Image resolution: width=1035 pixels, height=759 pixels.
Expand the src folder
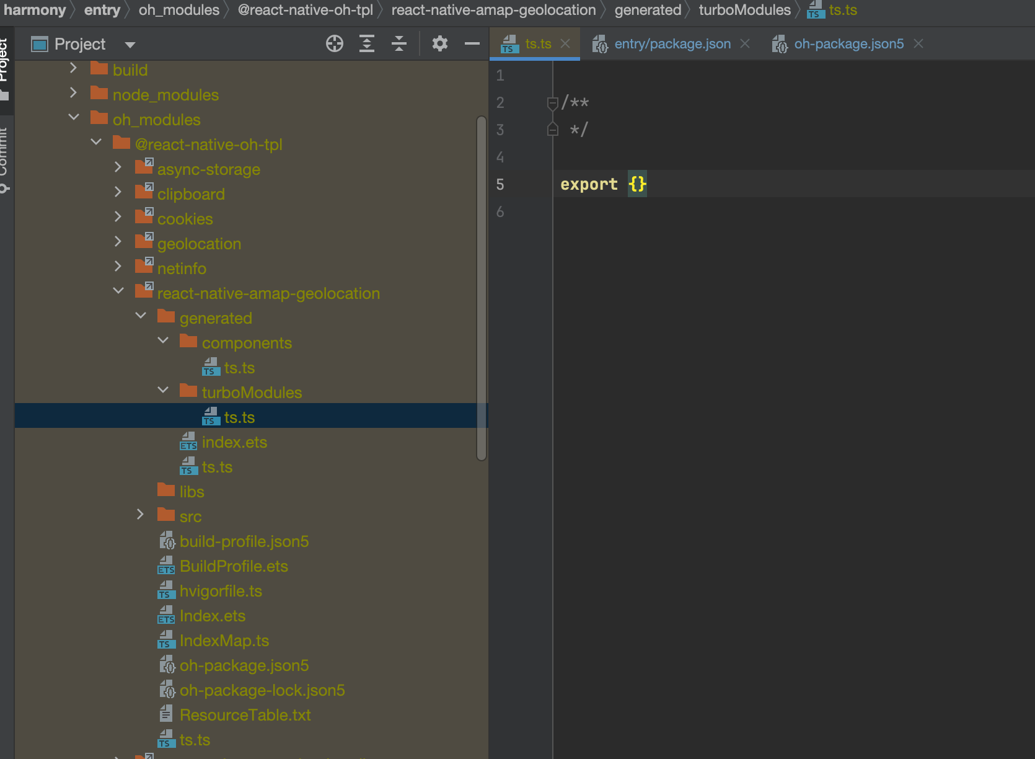[140, 514]
